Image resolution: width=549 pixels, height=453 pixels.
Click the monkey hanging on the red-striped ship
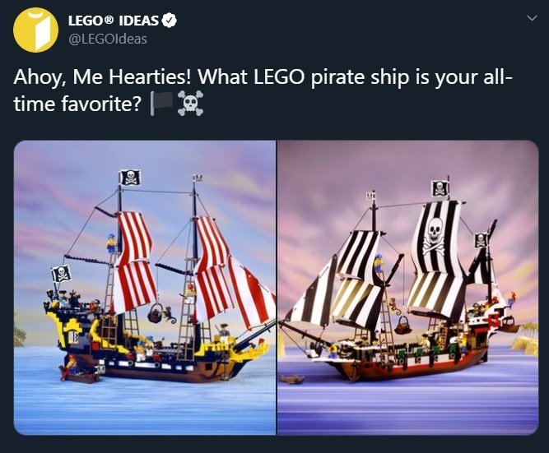coord(169,315)
